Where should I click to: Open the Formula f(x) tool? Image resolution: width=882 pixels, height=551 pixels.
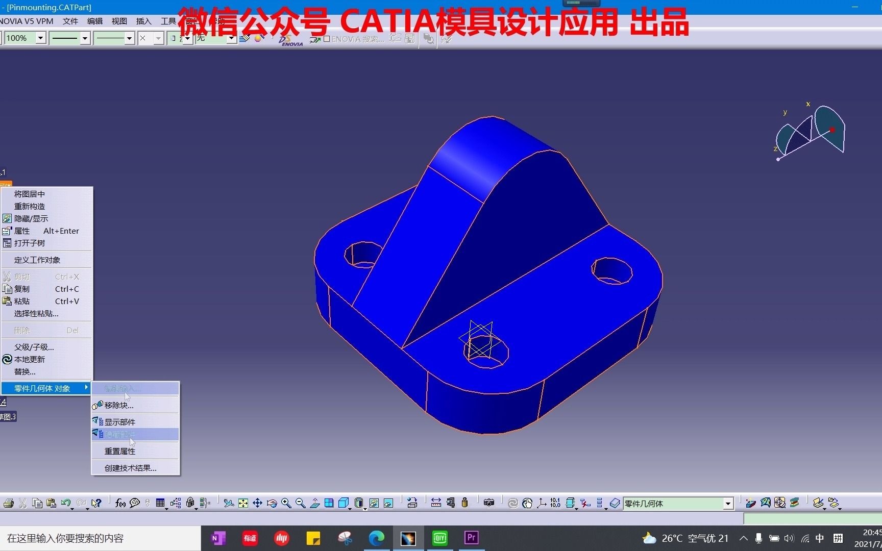120,503
